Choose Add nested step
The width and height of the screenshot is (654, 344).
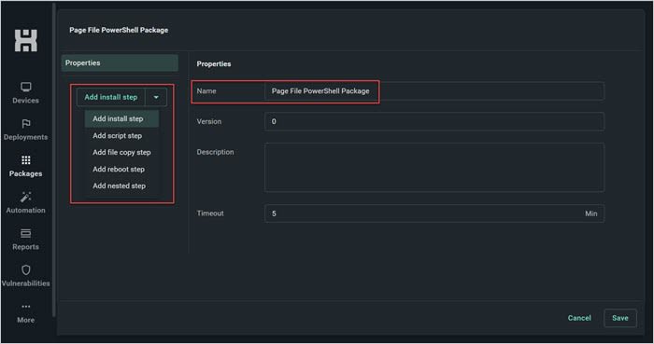121,186
